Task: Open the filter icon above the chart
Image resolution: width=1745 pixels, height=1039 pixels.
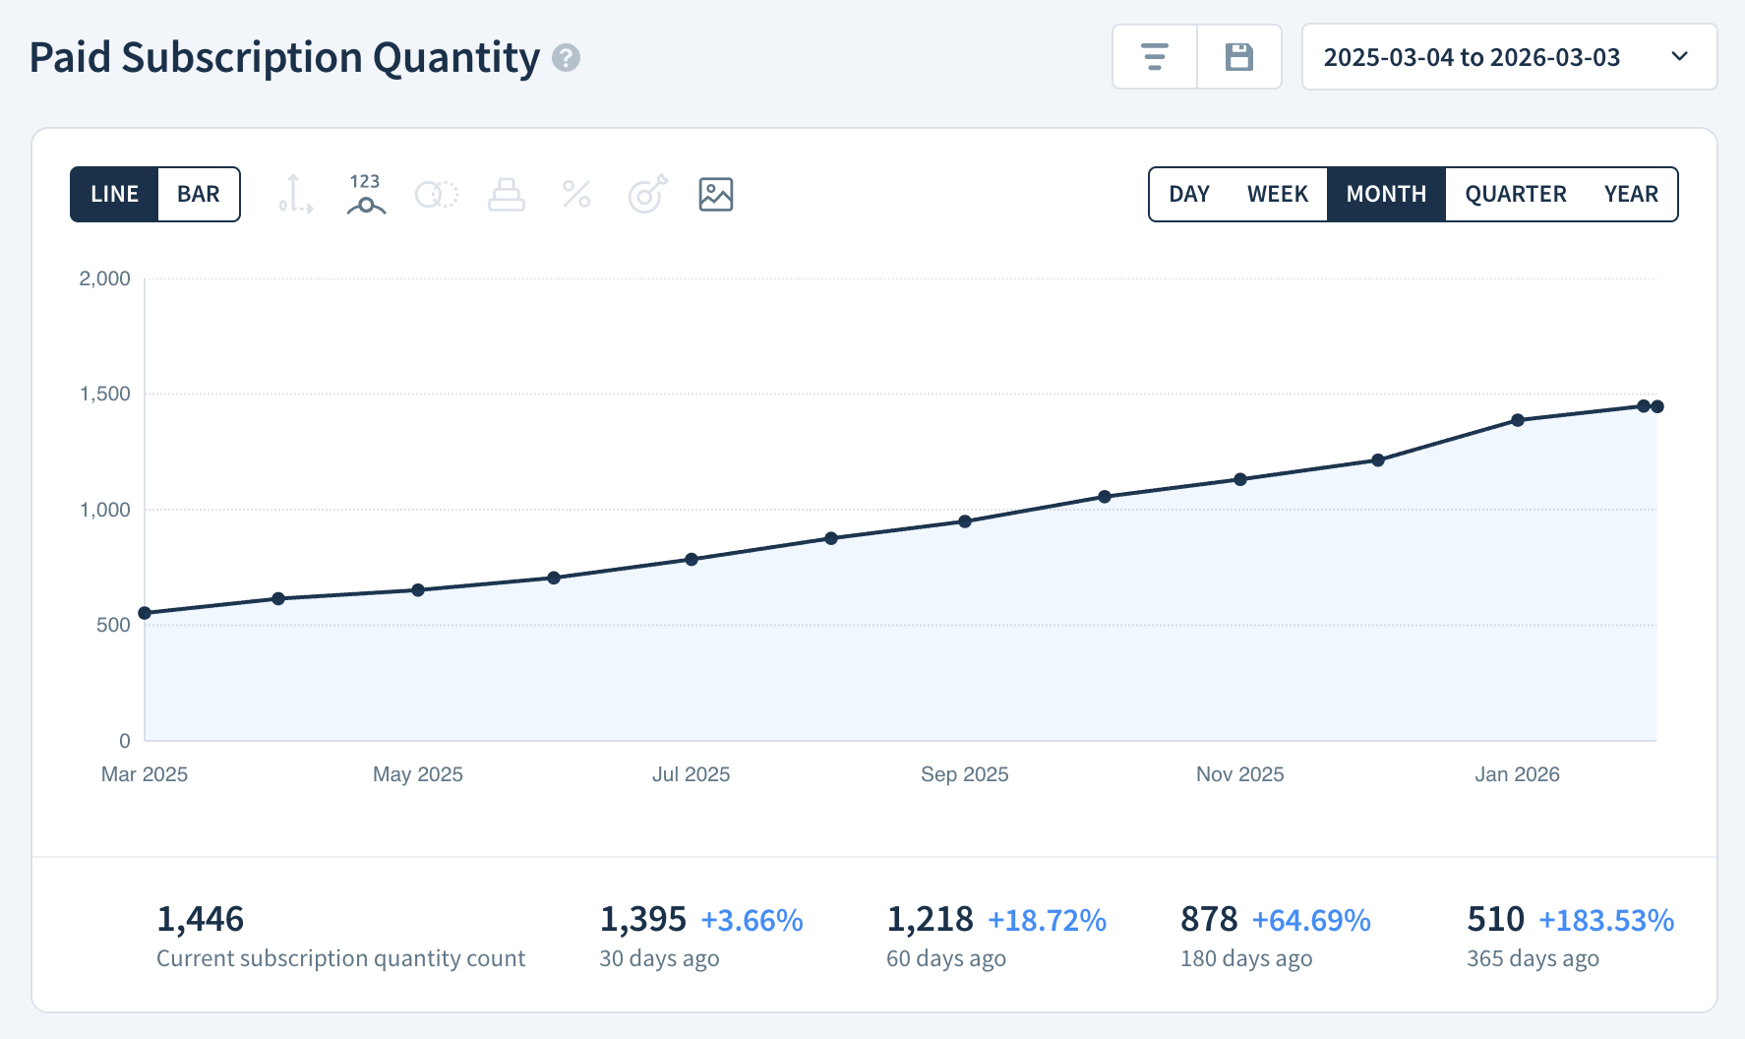Action: 1154,56
